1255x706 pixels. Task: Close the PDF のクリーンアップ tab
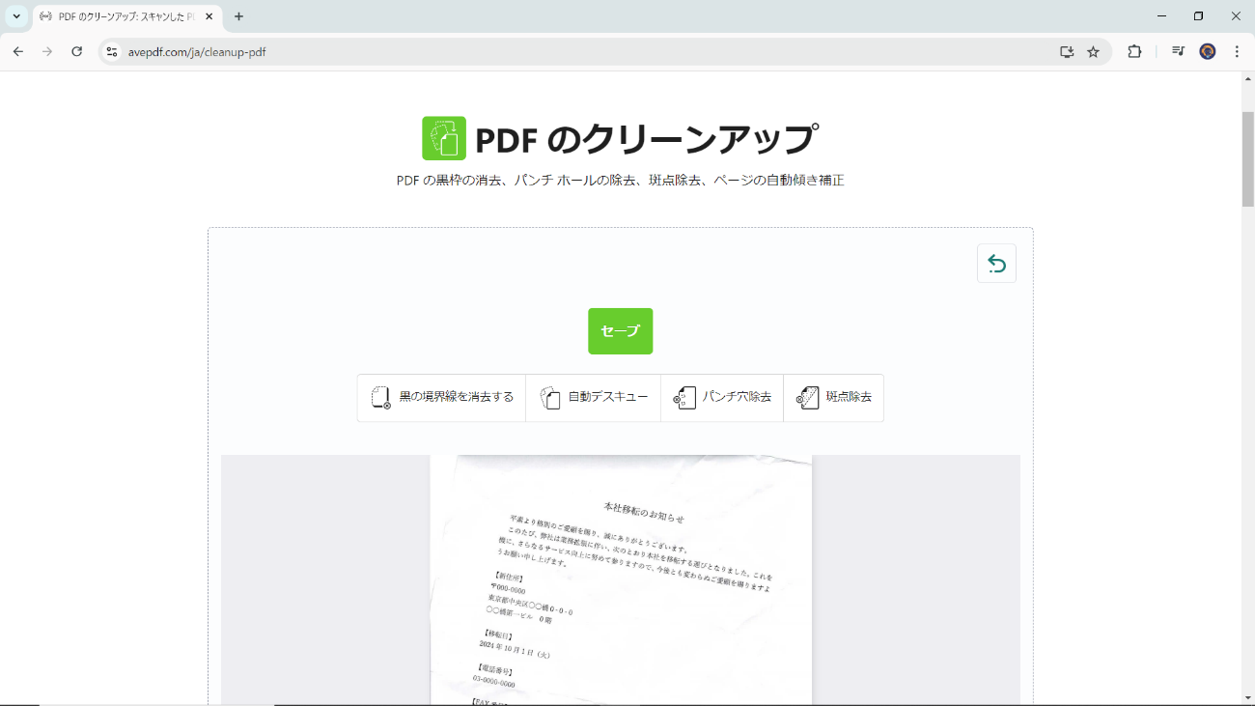(209, 16)
